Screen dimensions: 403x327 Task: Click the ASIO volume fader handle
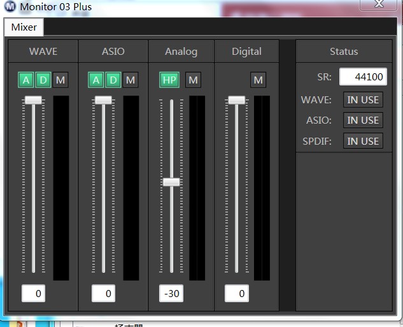103,100
